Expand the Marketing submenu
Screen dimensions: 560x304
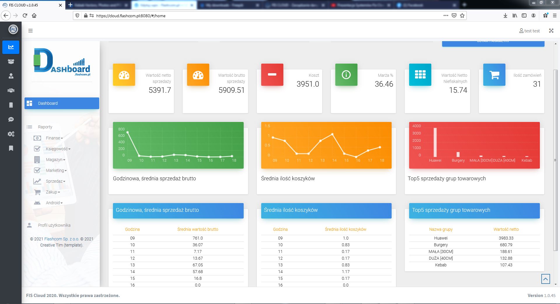click(56, 170)
